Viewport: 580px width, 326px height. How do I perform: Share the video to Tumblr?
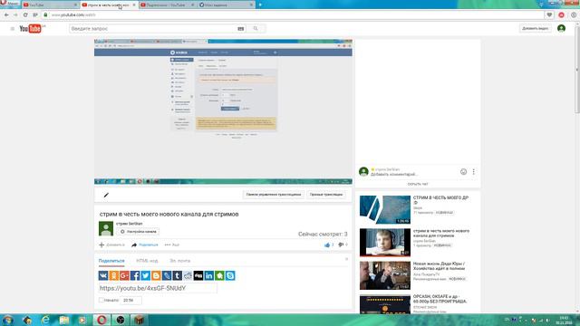click(x=178, y=275)
